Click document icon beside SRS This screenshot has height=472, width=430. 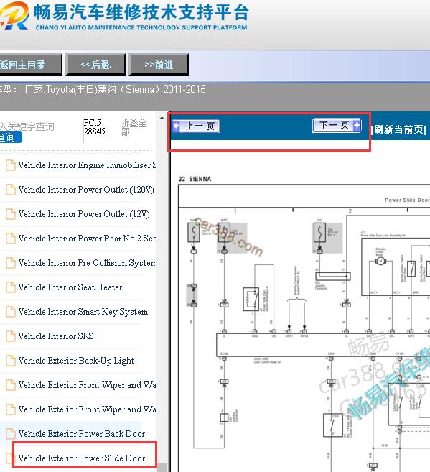11,336
